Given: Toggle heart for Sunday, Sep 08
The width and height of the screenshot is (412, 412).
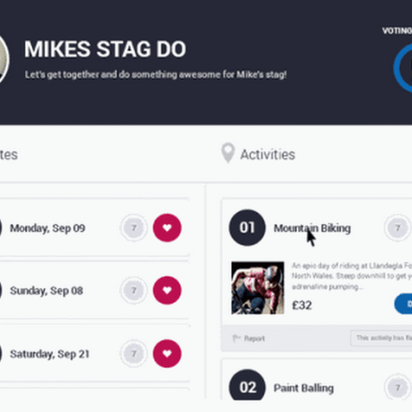Looking at the screenshot, I should (167, 290).
